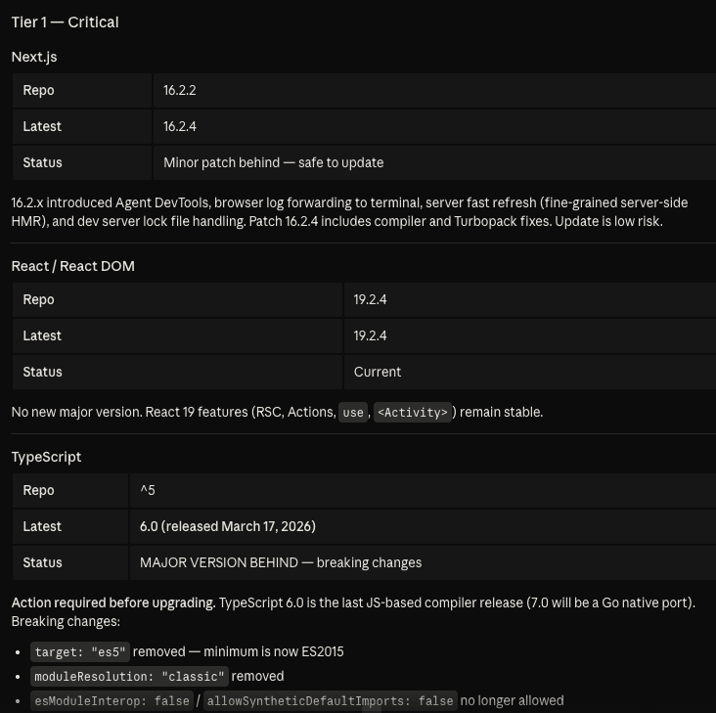716x713 pixels.
Task: Click Repo label in React table
Action: [x=38, y=300]
